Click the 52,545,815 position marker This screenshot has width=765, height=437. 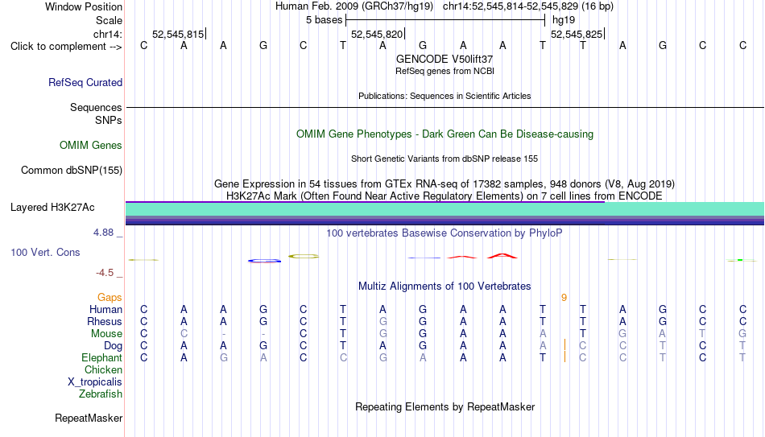click(179, 34)
